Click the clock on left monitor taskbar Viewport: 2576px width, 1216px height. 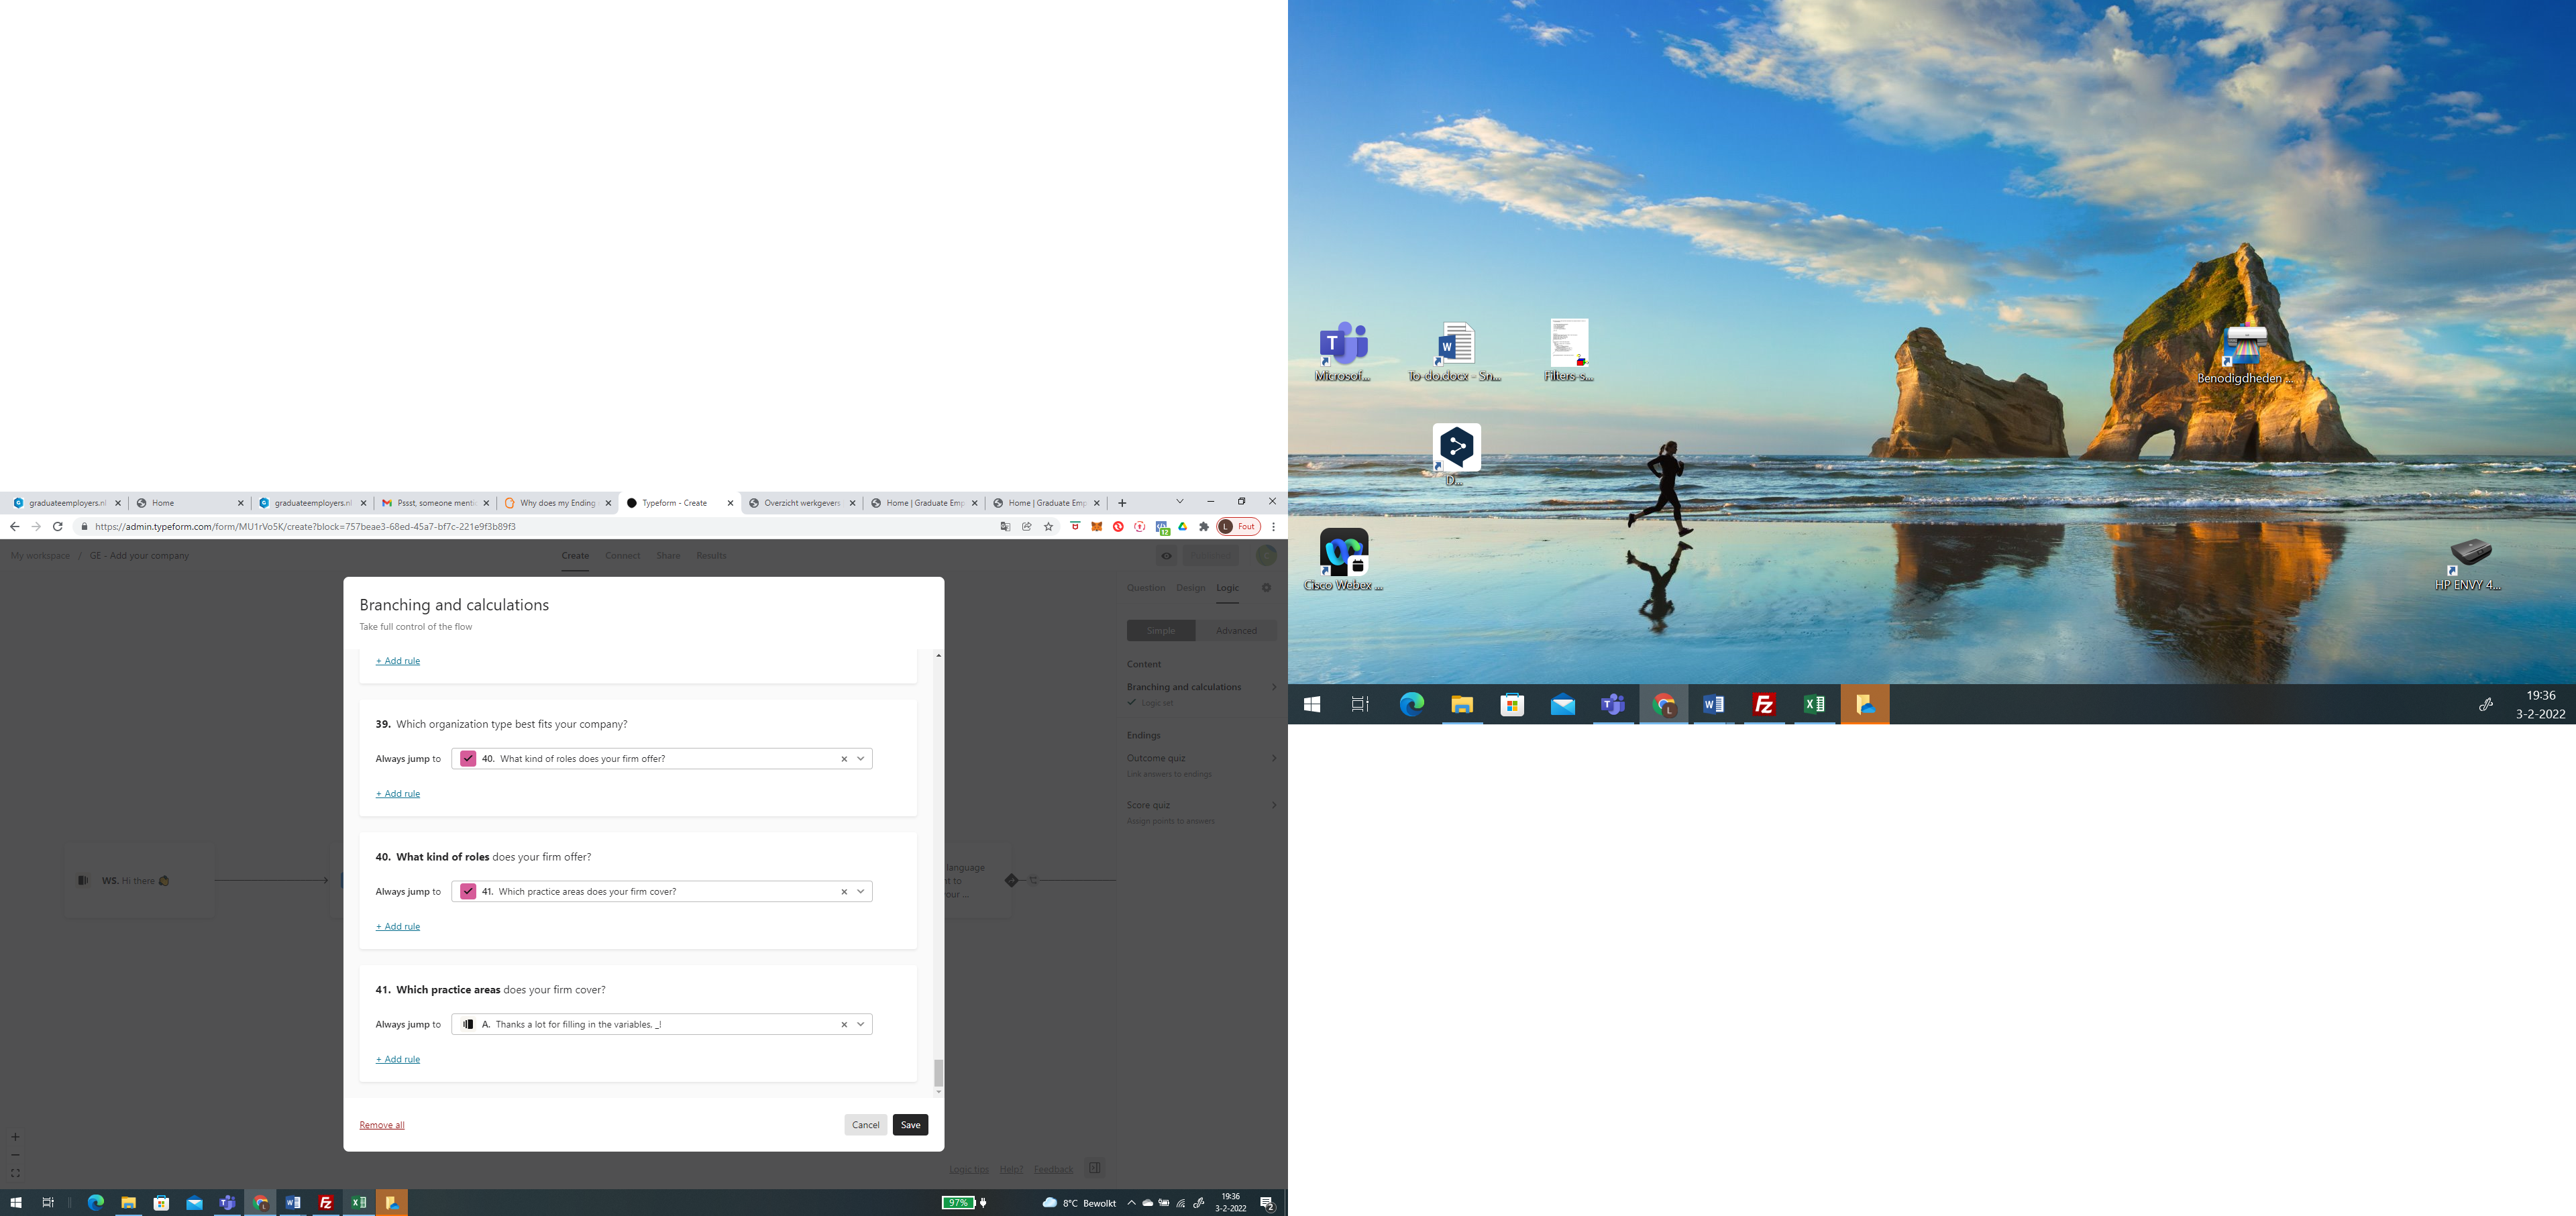(1231, 1203)
